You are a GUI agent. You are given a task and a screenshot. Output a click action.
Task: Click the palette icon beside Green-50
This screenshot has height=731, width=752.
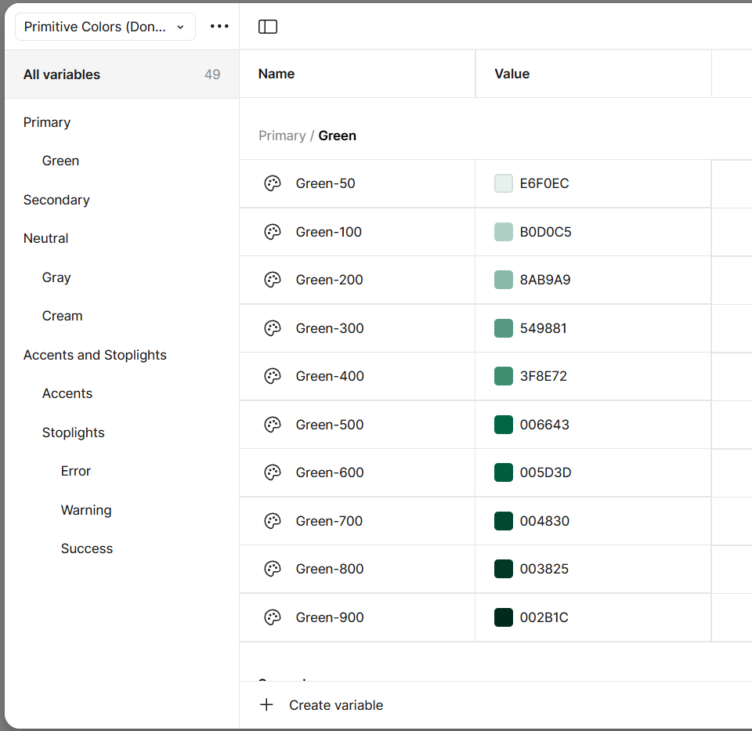(x=272, y=183)
